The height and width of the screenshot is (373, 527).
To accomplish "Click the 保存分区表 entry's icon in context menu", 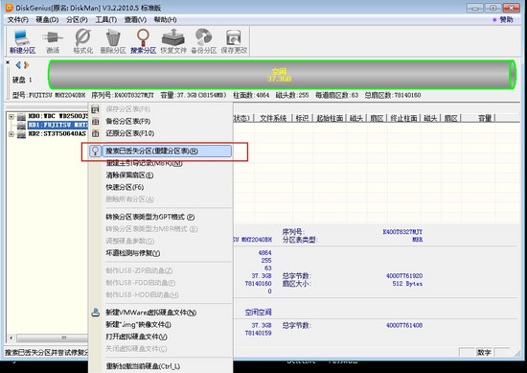I will 96,109.
